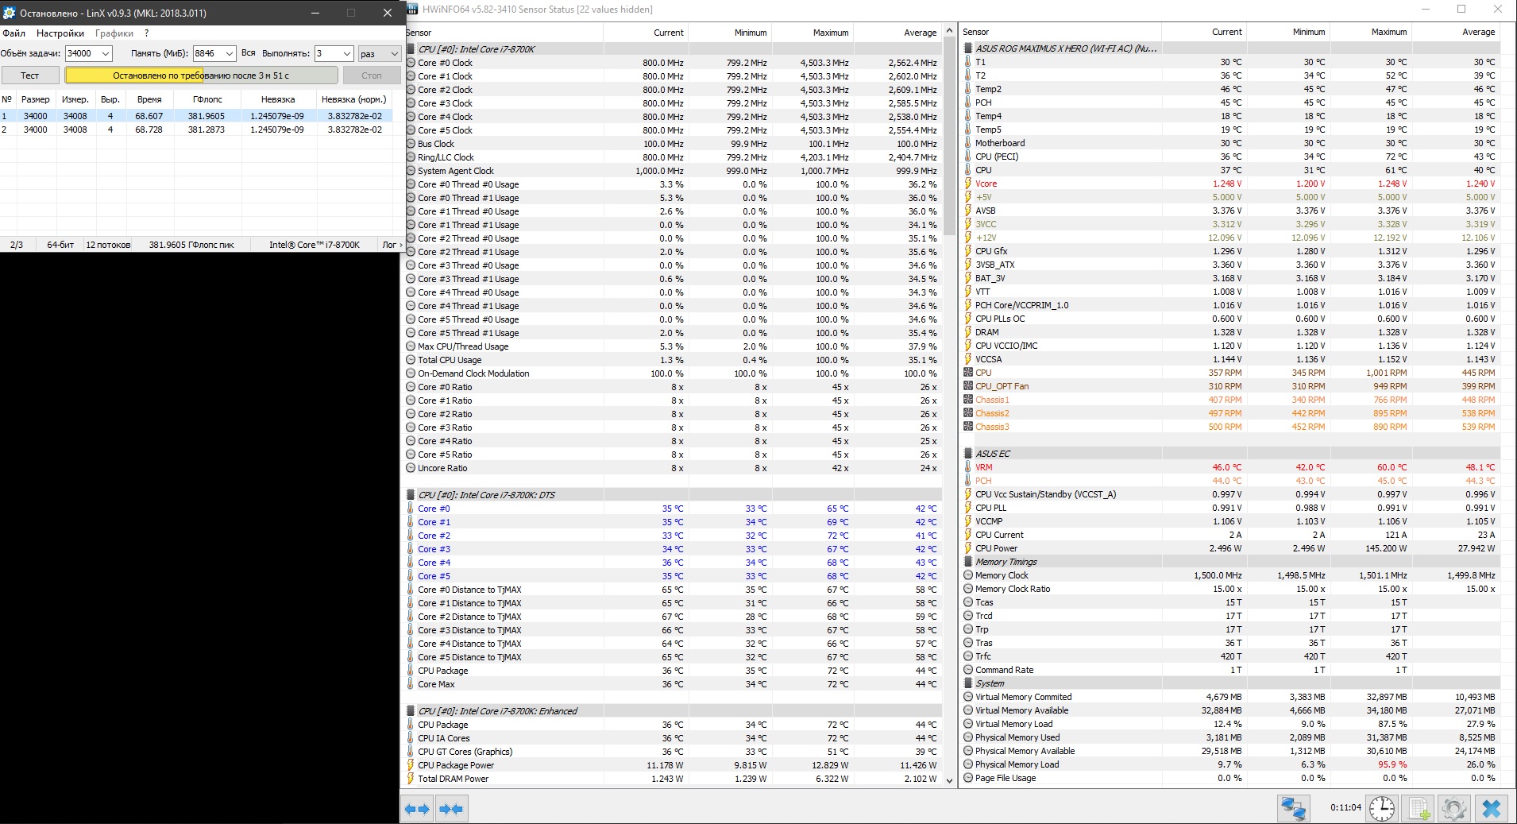Select the 'Ring/LLC Clock' sensor row label
The width and height of the screenshot is (1517, 824).
point(446,157)
